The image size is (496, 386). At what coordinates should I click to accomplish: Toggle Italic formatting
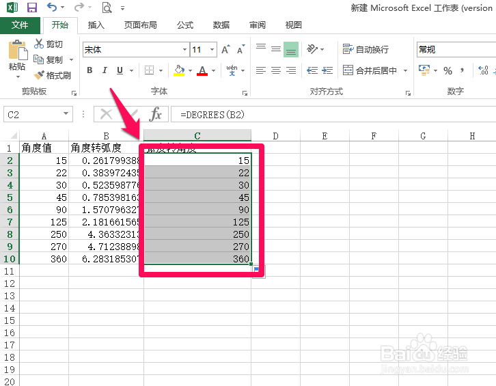105,70
